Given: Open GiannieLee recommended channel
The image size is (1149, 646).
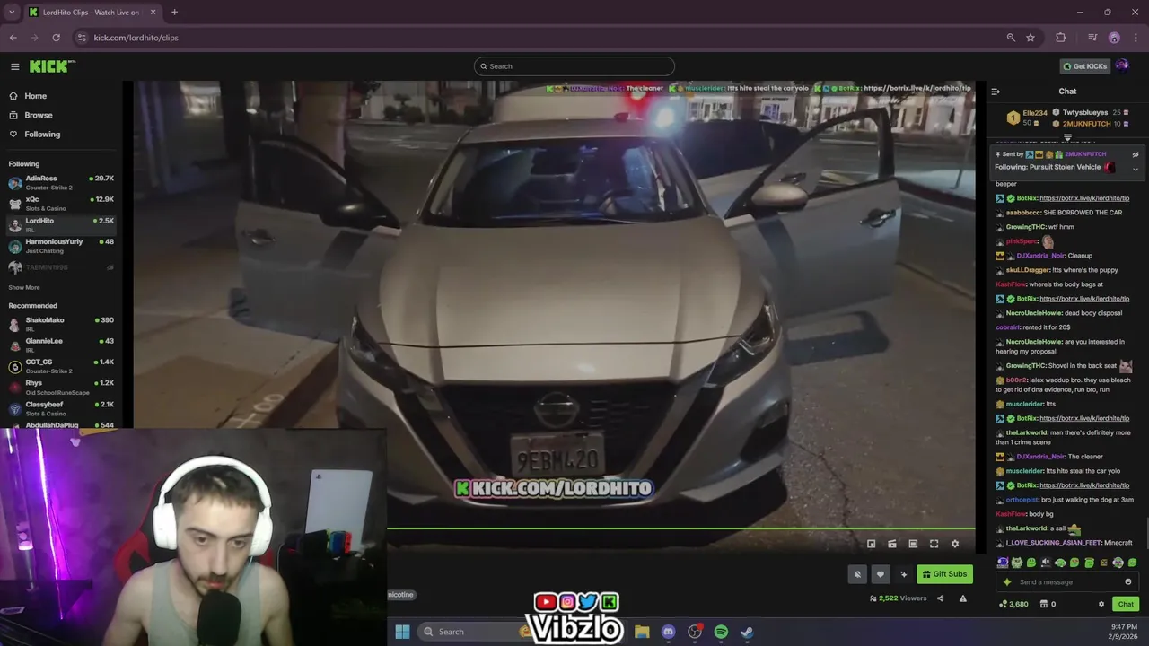Looking at the screenshot, I should click(61, 345).
